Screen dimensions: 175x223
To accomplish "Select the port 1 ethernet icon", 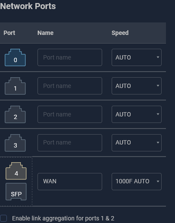I will pyautogui.click(x=15, y=86).
